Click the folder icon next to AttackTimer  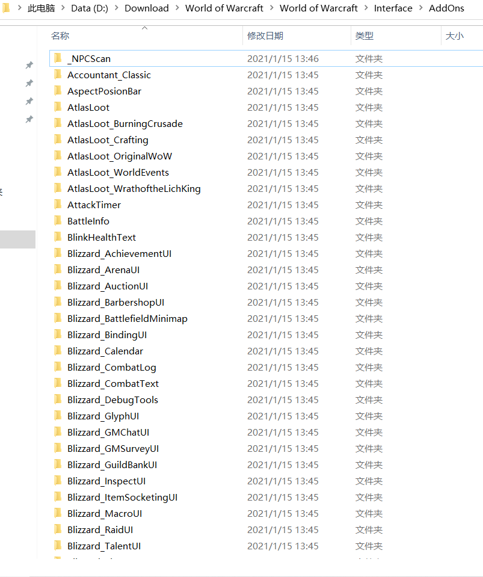click(x=58, y=205)
